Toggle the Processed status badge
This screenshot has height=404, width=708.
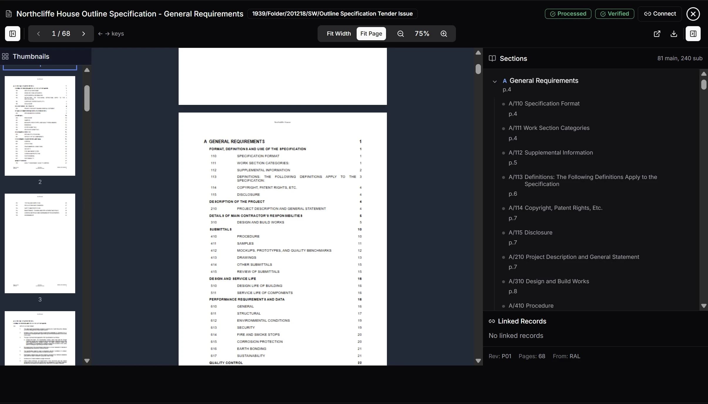[568, 14]
